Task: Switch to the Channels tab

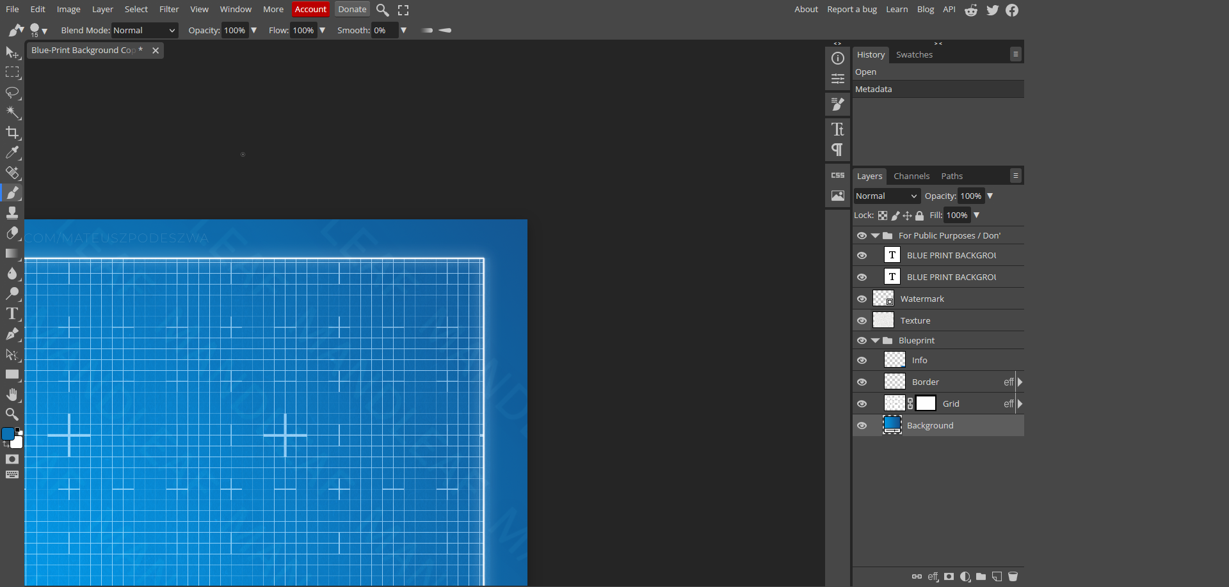Action: point(912,176)
